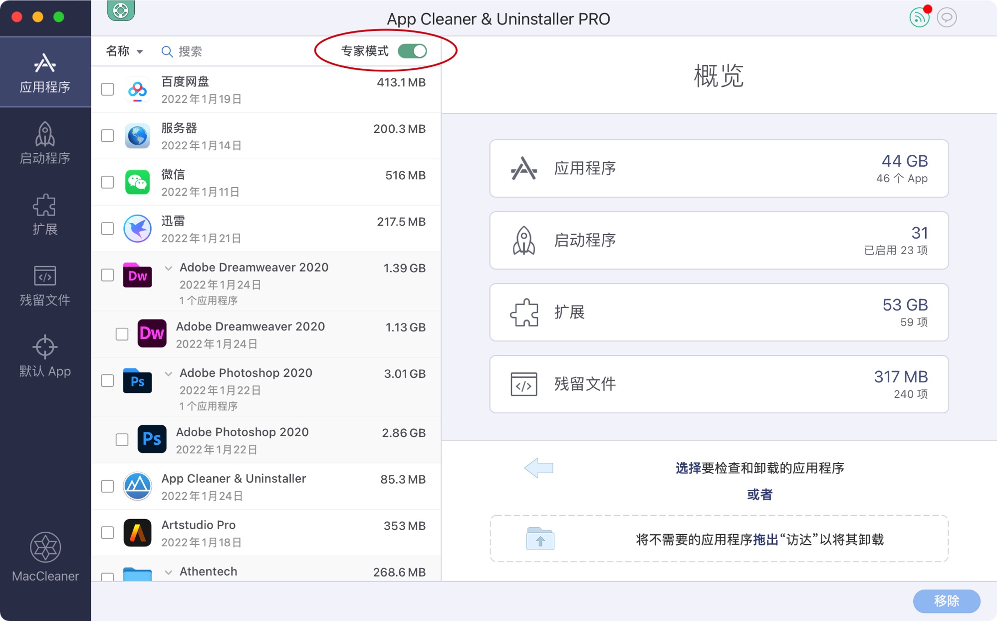Click the code icon in 残留文件 overview card

pyautogui.click(x=524, y=384)
